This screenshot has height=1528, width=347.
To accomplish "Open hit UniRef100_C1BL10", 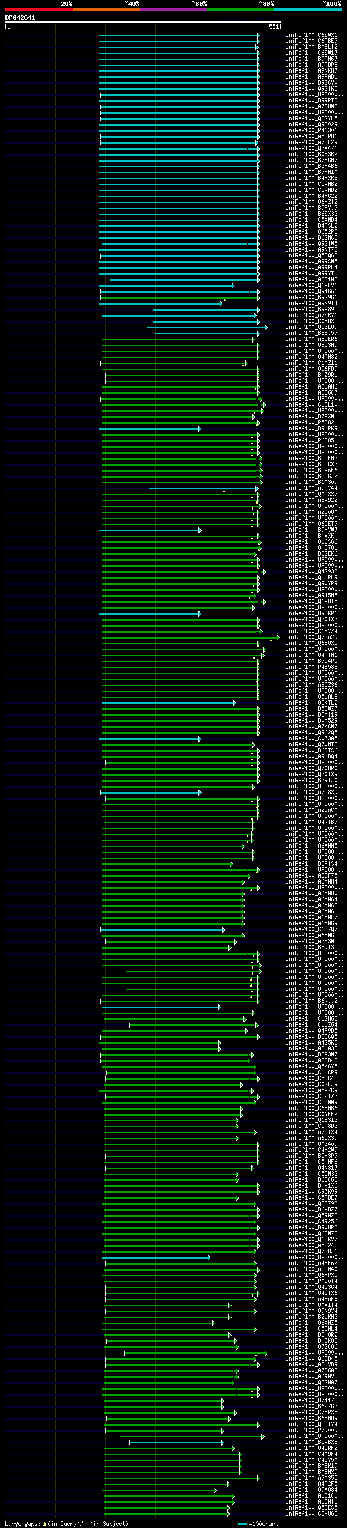I will point(311,404).
